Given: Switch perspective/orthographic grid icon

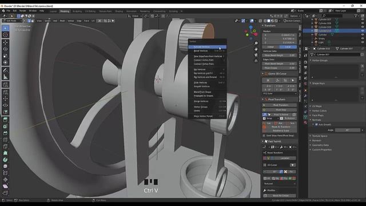Looking at the screenshot, I should 256,61.
